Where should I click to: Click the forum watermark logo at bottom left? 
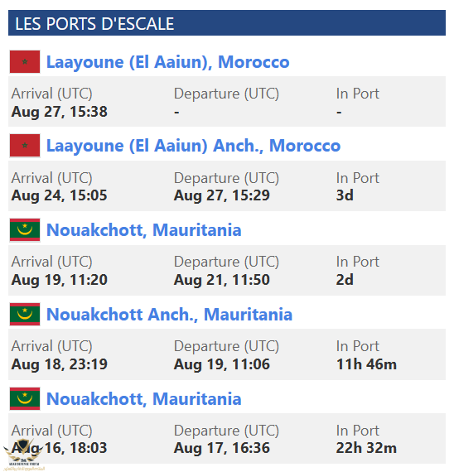tap(23, 455)
